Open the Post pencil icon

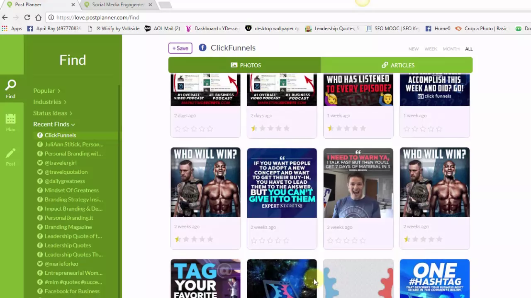(11, 154)
